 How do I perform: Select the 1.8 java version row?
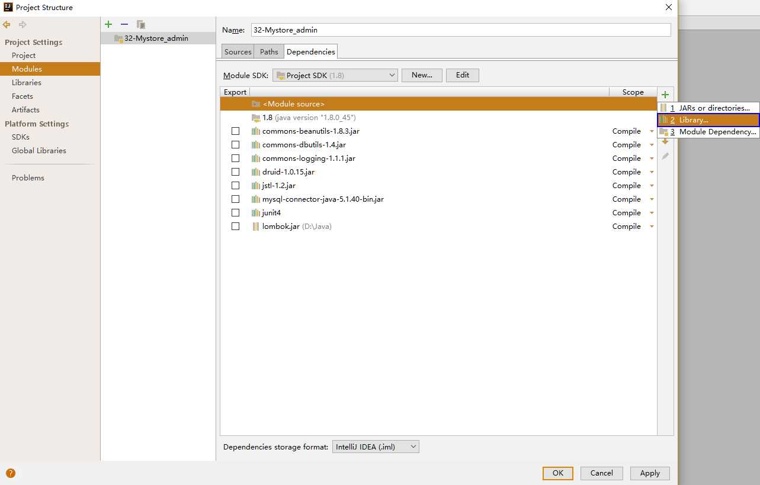click(x=438, y=118)
